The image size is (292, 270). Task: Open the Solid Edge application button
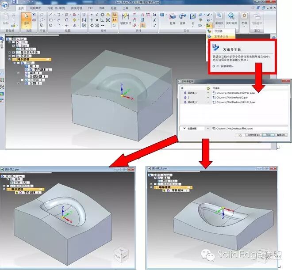click(4, 4)
